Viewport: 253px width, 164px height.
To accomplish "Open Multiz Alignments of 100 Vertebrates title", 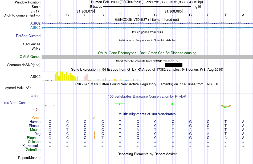I will pos(147,114).
